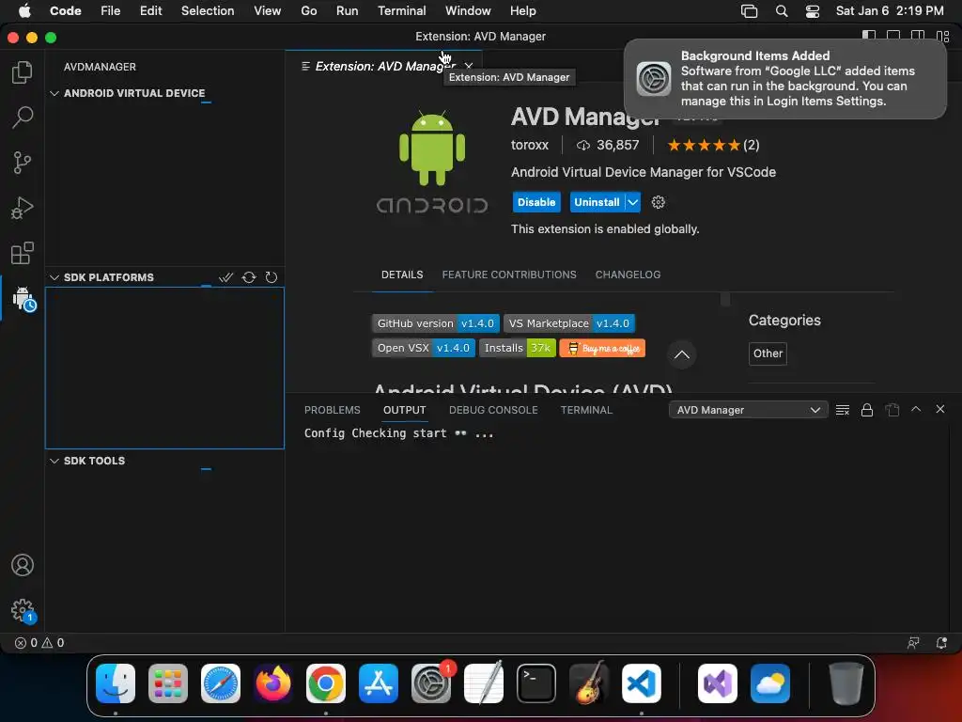Open the Search view in activity bar
Screen dimensions: 962x722
23,117
